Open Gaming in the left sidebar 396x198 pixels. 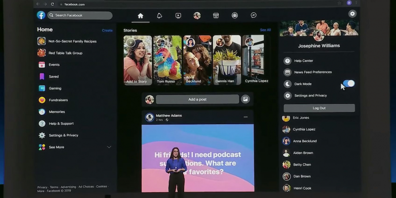(55, 88)
